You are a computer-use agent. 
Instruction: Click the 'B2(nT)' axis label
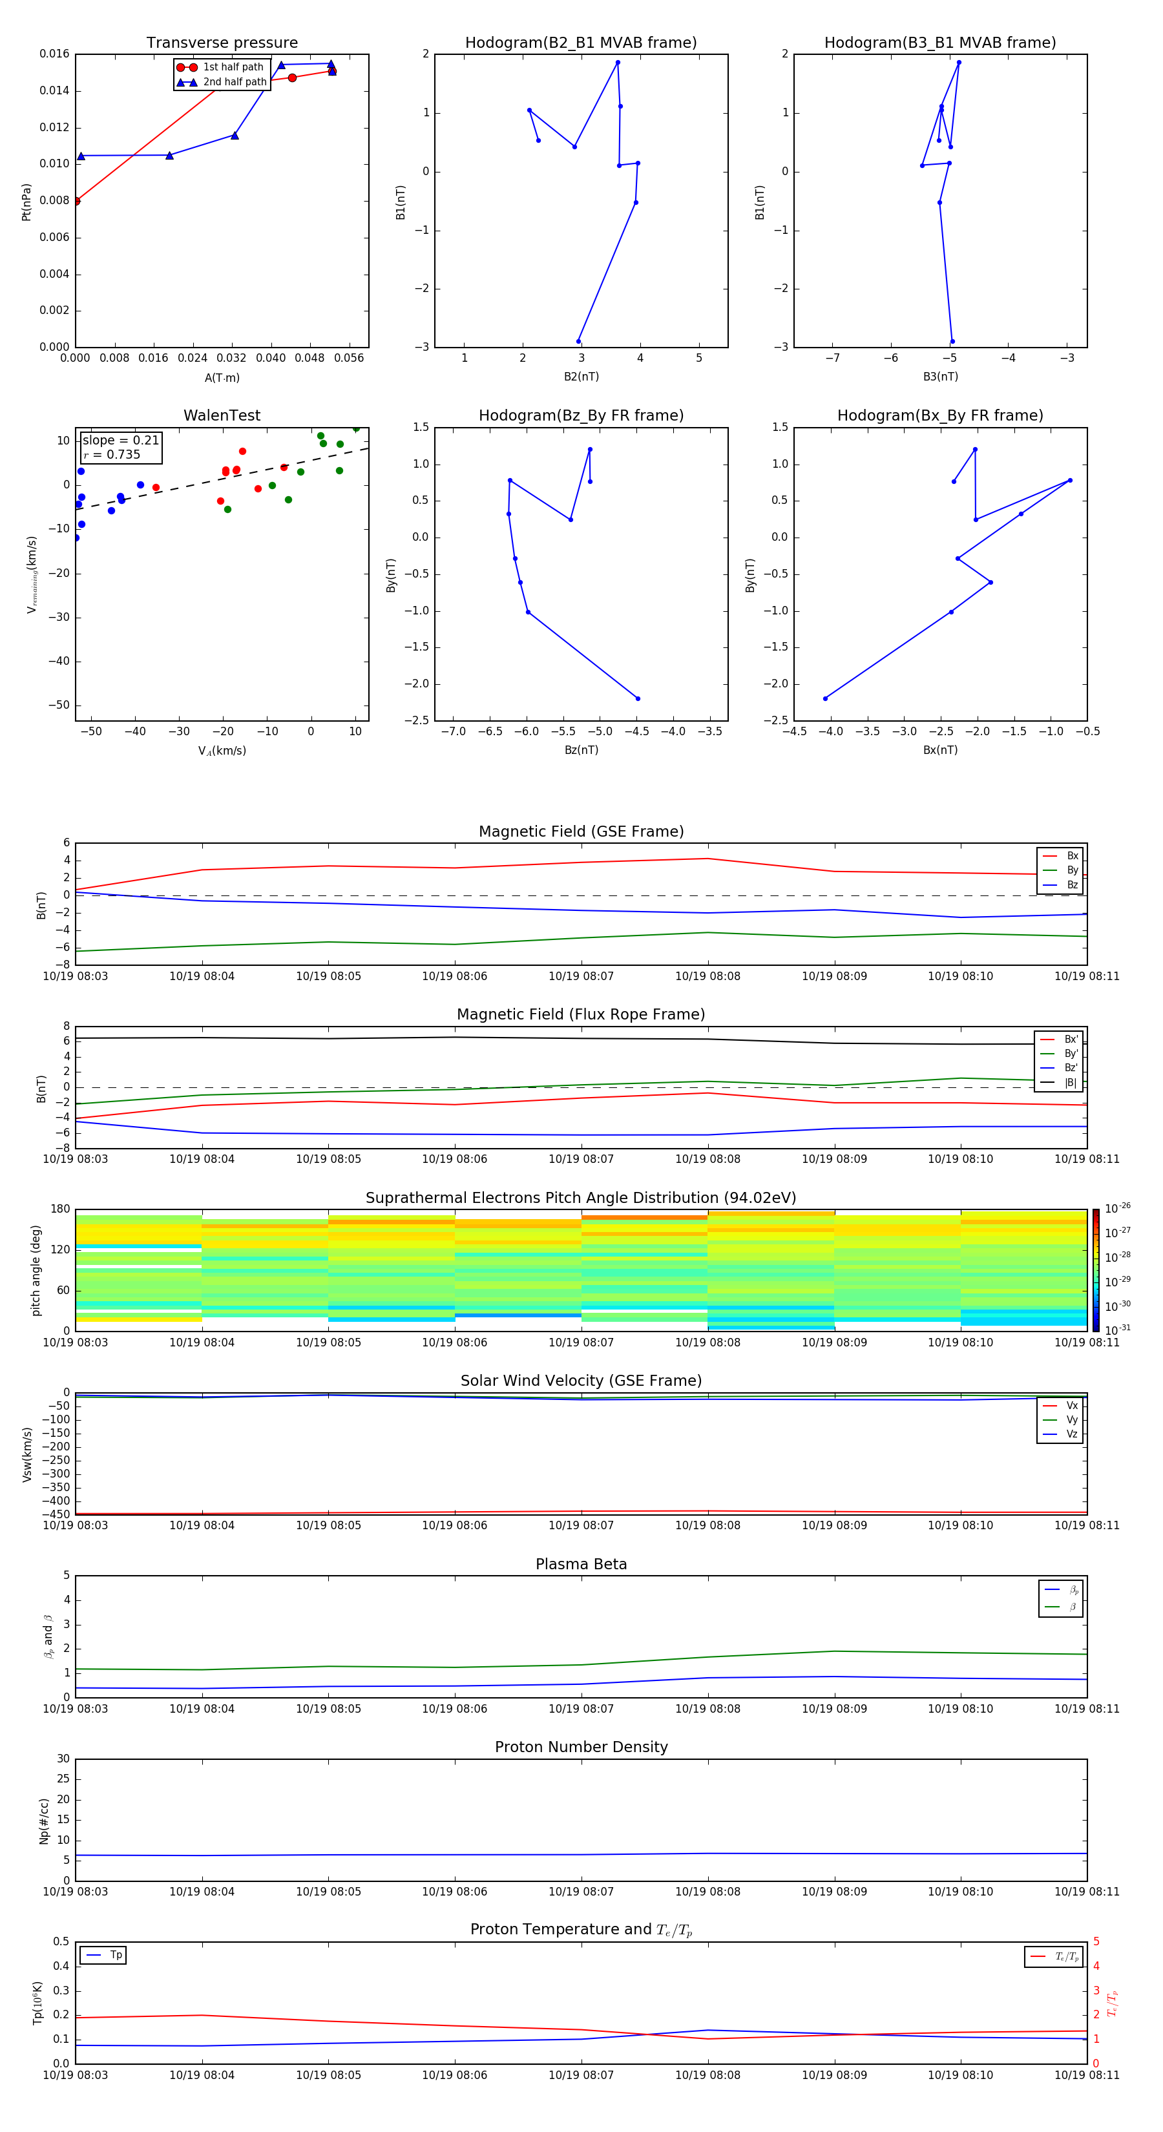click(x=581, y=377)
